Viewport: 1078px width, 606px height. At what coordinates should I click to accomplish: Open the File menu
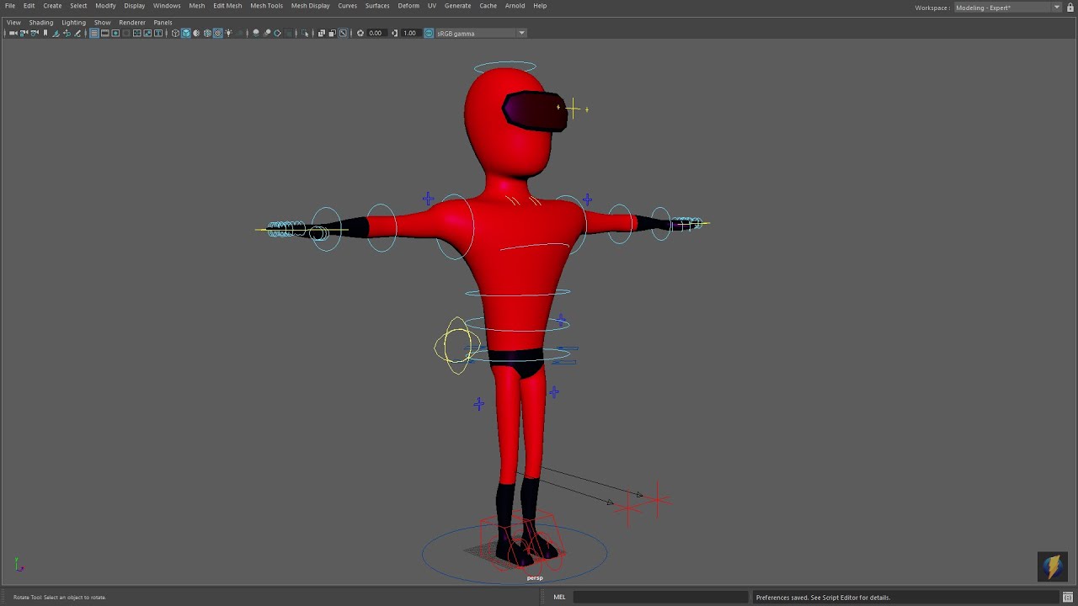click(10, 6)
